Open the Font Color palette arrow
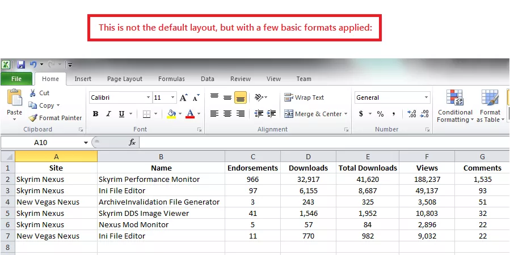Viewport: 510px width, 255px height. coord(199,114)
